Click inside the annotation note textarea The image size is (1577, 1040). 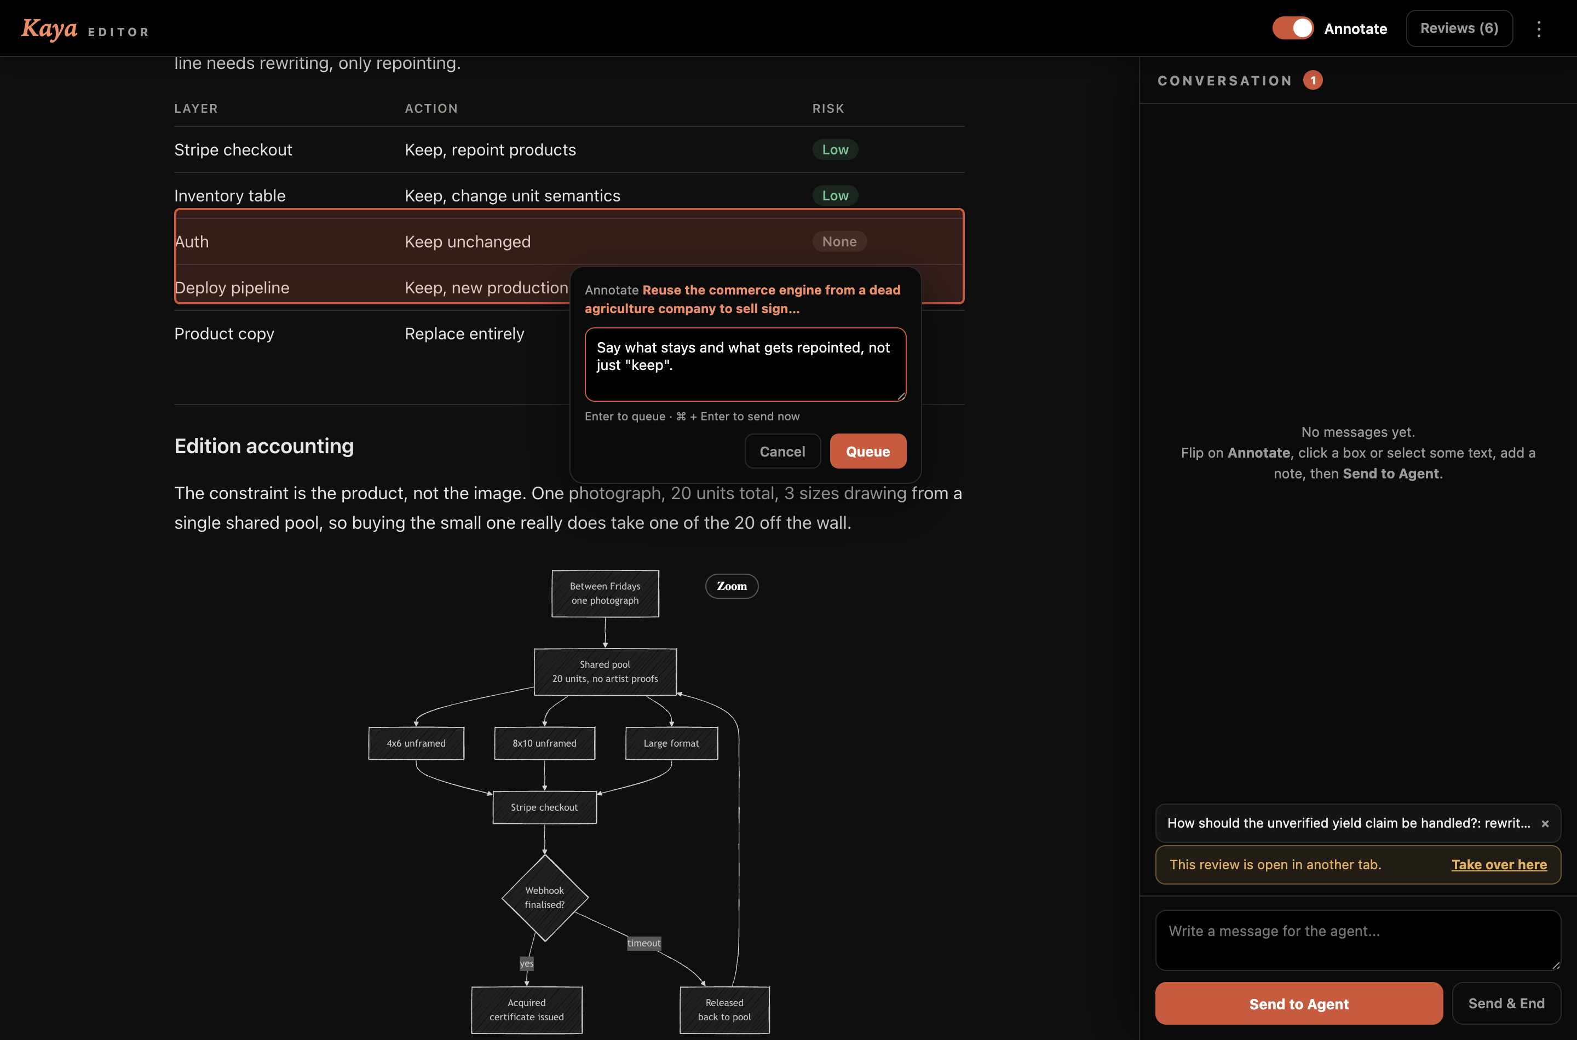click(x=745, y=364)
